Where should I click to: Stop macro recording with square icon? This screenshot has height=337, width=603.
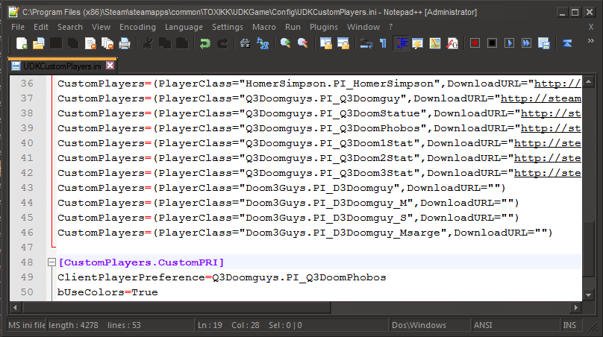coord(493,43)
